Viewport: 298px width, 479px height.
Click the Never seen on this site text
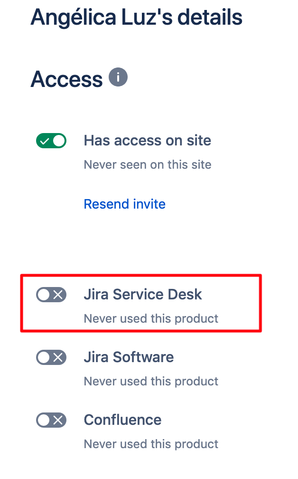(x=147, y=164)
